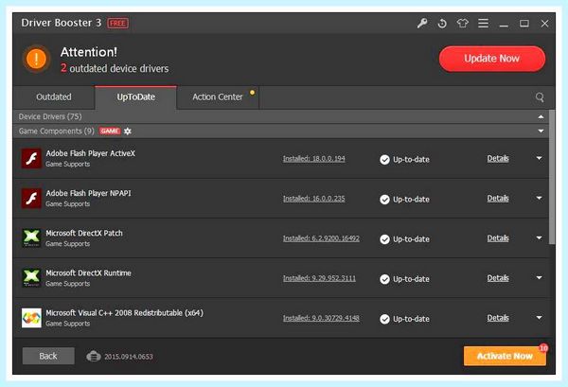The width and height of the screenshot is (568, 387).
Task: Click Up-to-date checkmark for DirectX Patch
Action: coord(384,239)
